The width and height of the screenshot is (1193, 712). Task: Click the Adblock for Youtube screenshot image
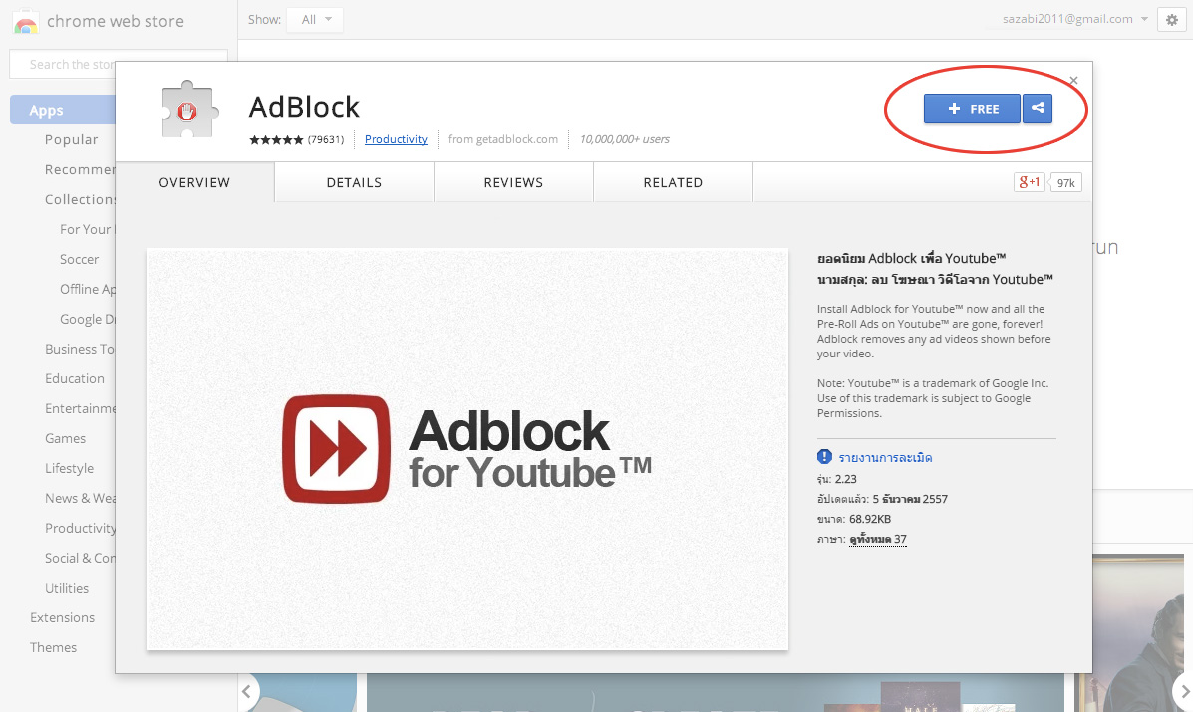tap(467, 449)
